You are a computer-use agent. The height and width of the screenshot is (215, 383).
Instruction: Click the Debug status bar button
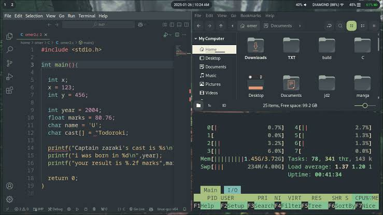[55, 209]
